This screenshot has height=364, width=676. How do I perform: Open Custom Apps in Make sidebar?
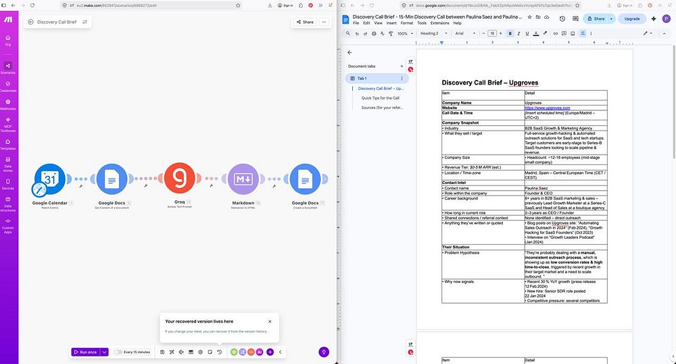(x=7, y=225)
